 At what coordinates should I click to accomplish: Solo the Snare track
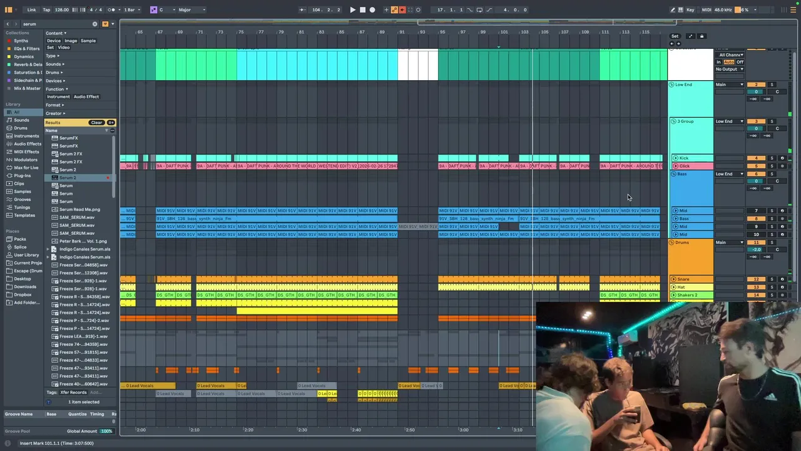pos(772,279)
